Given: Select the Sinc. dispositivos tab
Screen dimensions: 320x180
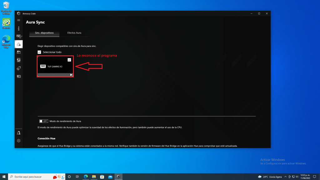Looking at the screenshot, I should click(x=44, y=32).
